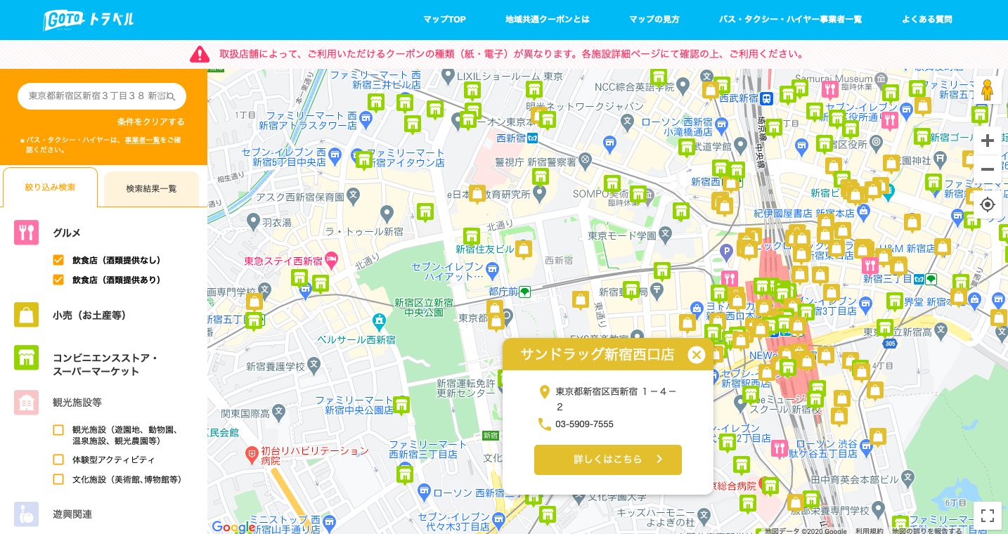This screenshot has width=1008, height=534.
Task: Switch to the 絞り込み検索 tab
Action: [50, 188]
